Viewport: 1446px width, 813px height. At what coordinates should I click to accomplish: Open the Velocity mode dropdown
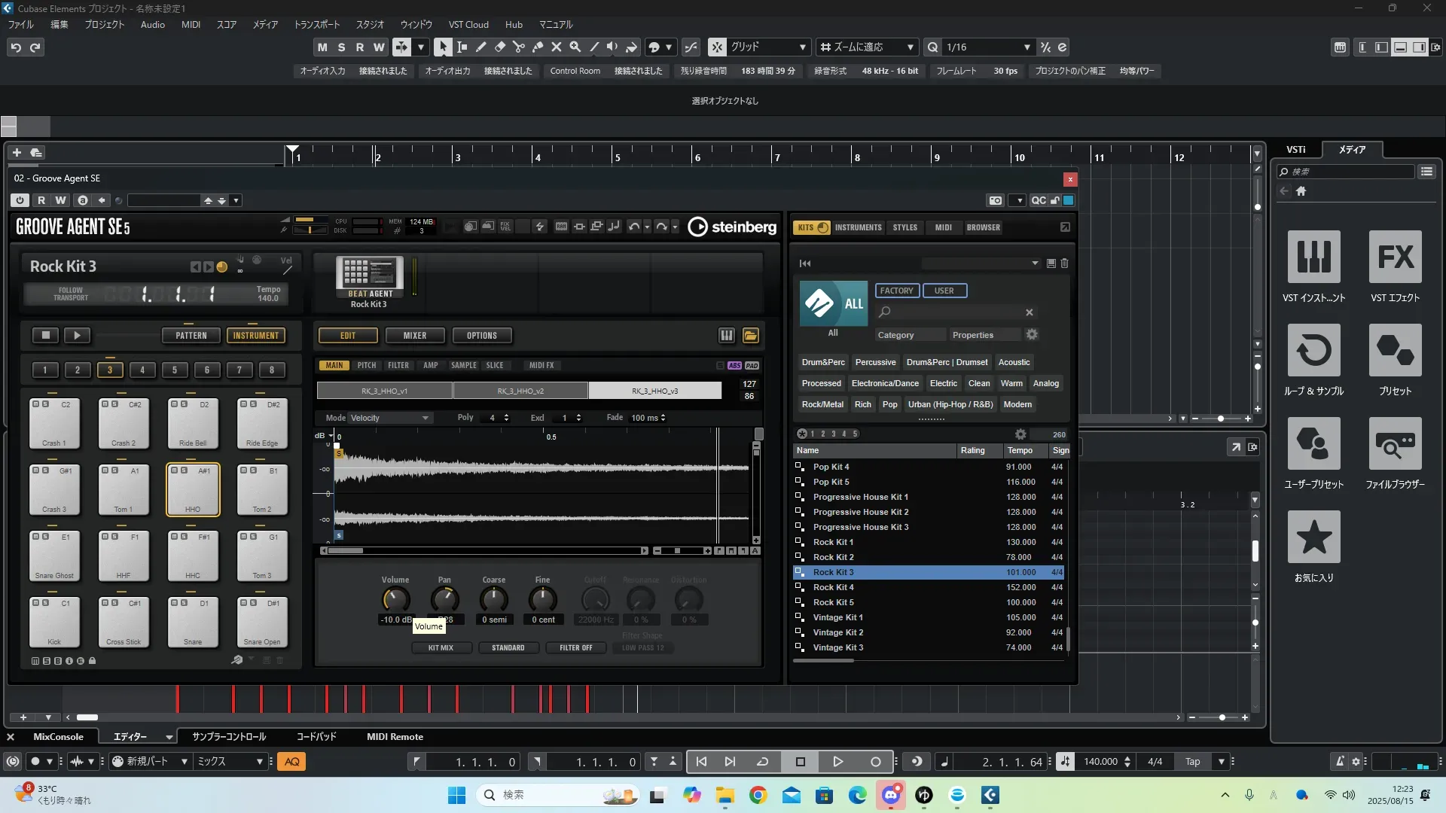point(389,418)
